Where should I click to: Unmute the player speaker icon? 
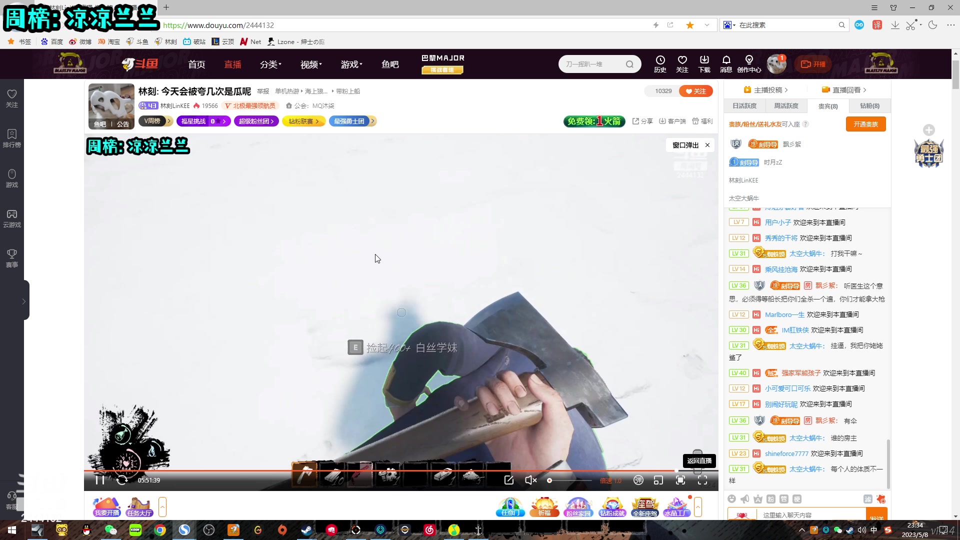pos(530,480)
